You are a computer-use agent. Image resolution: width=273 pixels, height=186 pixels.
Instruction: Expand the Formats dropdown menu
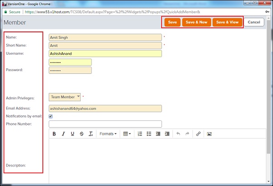point(108,134)
